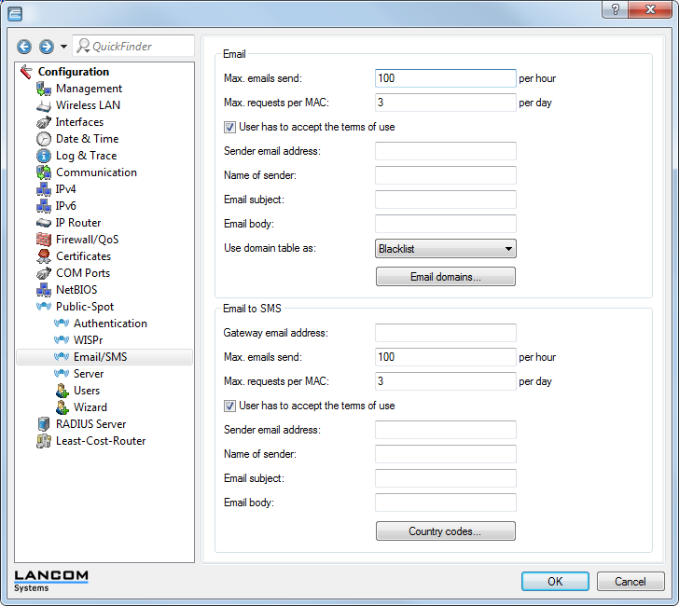Click the Firewall/QoS brick wall icon
The height and width of the screenshot is (606, 679).
tap(43, 240)
